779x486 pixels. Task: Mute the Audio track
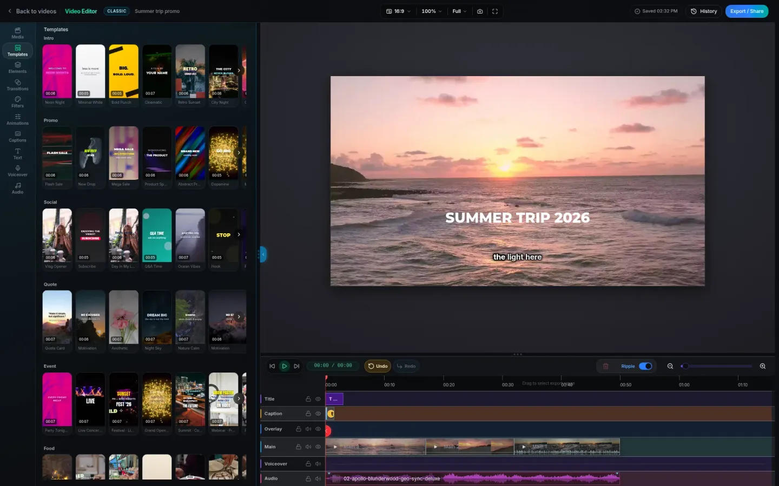pos(318,478)
